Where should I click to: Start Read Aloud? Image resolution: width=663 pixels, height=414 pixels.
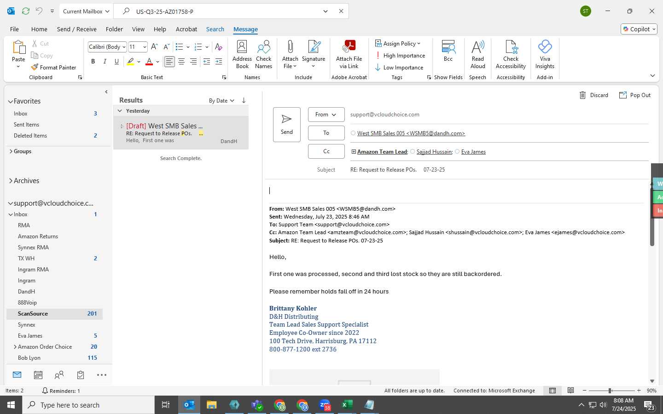478,54
